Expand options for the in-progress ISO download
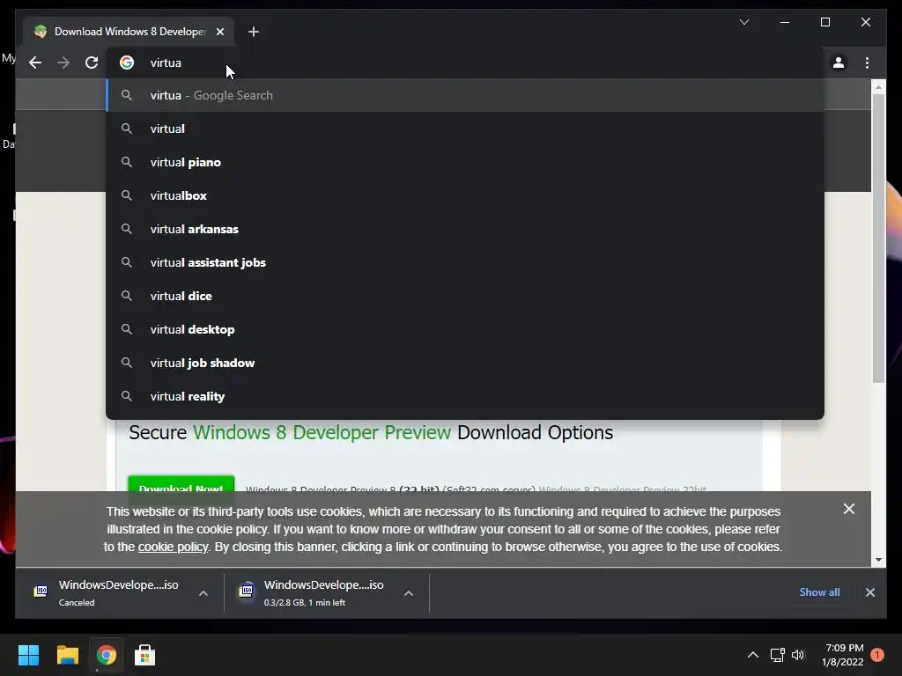902x676 pixels. coord(409,593)
